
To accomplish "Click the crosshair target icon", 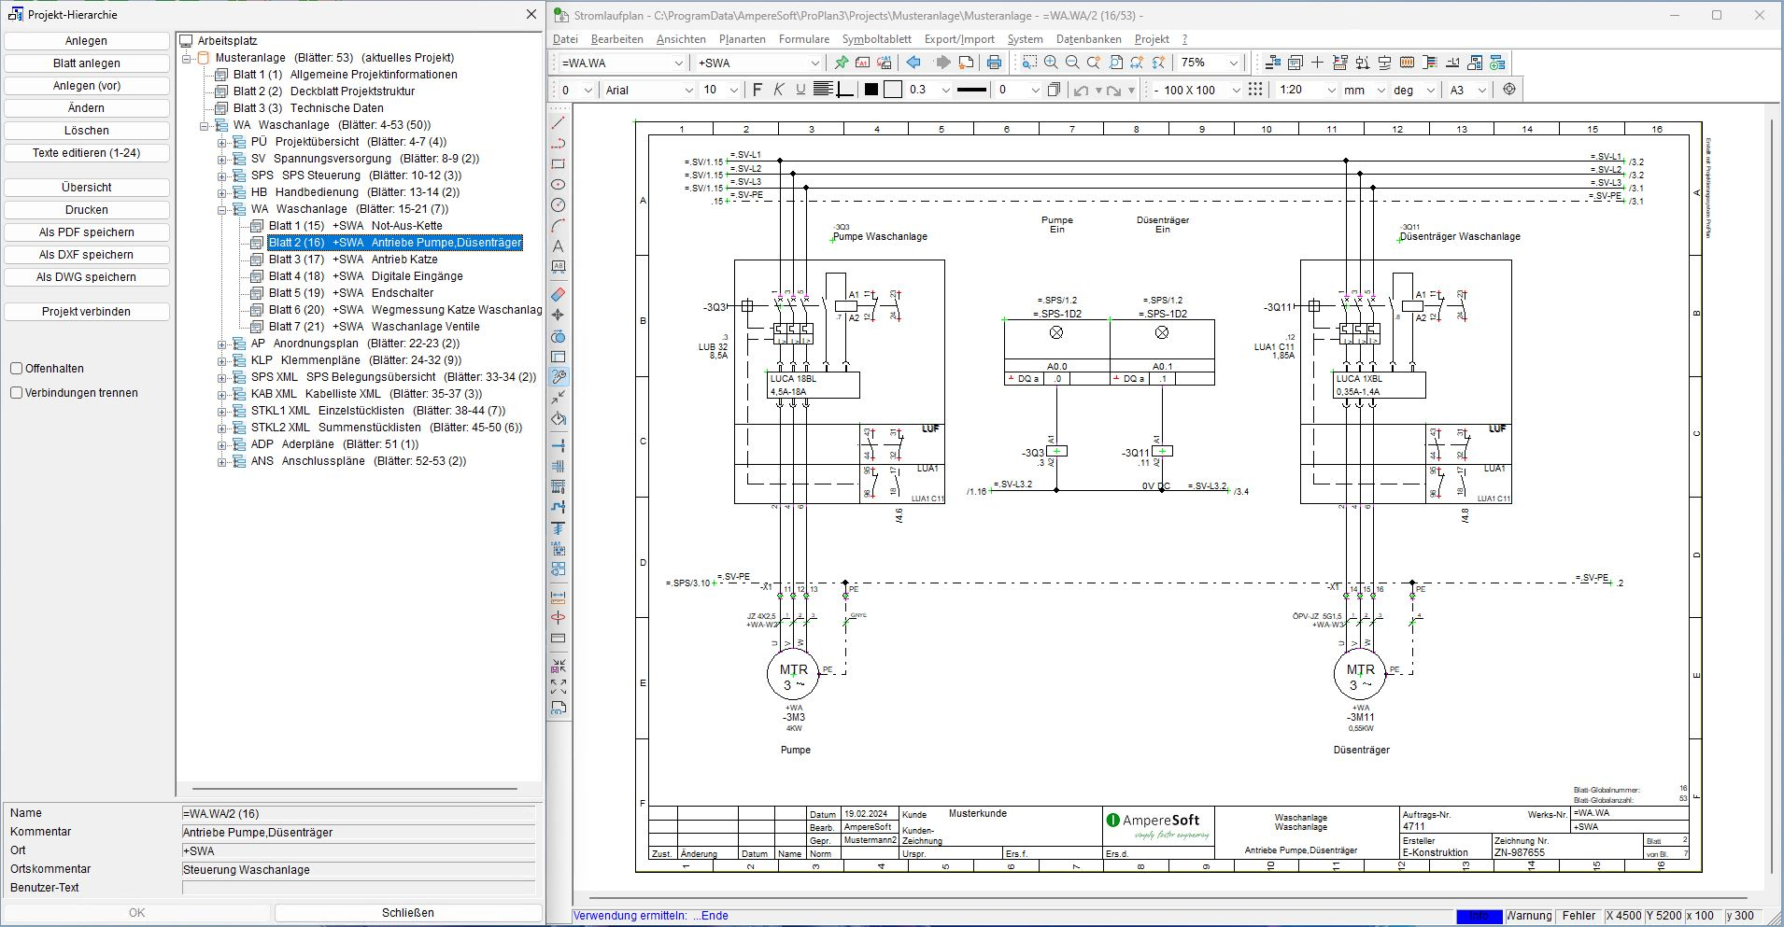I will click(x=1509, y=90).
